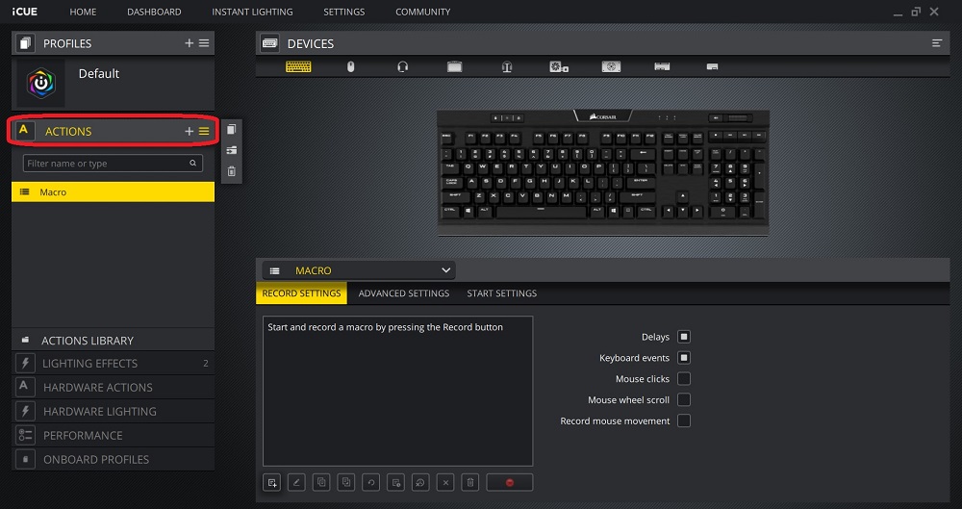Switch to the Start Settings tab

(502, 293)
